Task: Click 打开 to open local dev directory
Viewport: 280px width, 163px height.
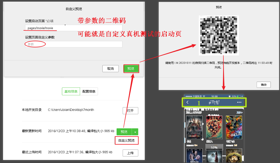Action: (130, 111)
